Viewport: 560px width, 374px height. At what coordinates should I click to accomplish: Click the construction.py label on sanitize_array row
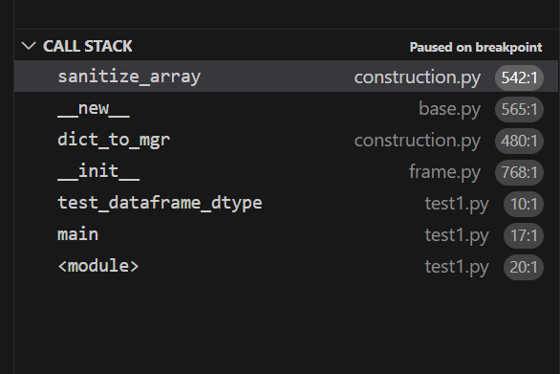point(418,77)
